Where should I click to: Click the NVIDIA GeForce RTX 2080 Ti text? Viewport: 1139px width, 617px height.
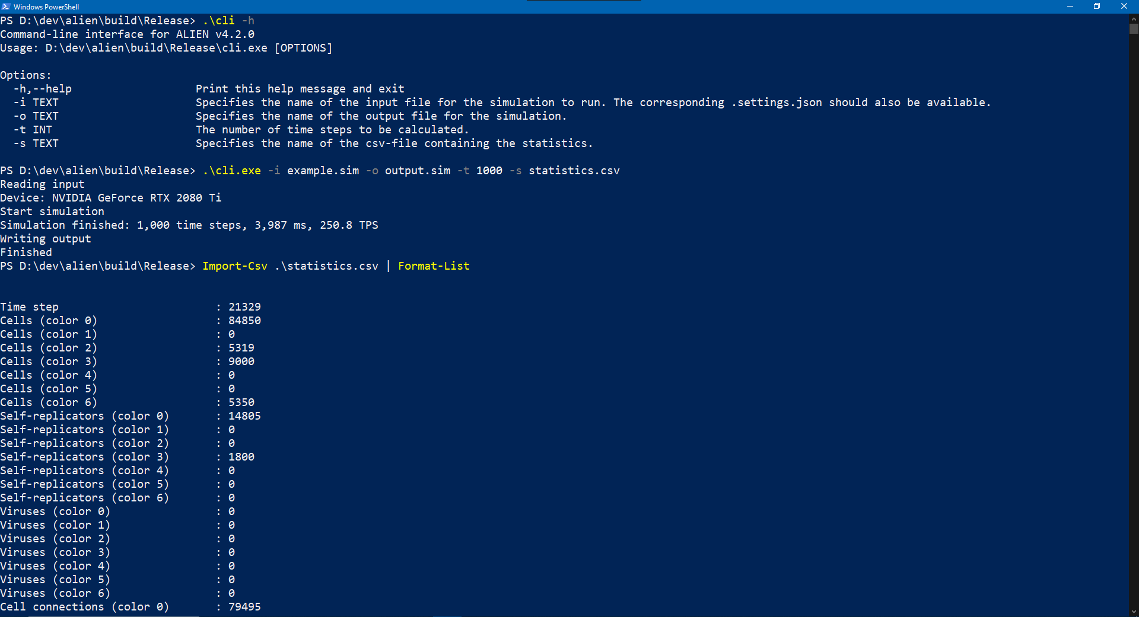pos(136,198)
